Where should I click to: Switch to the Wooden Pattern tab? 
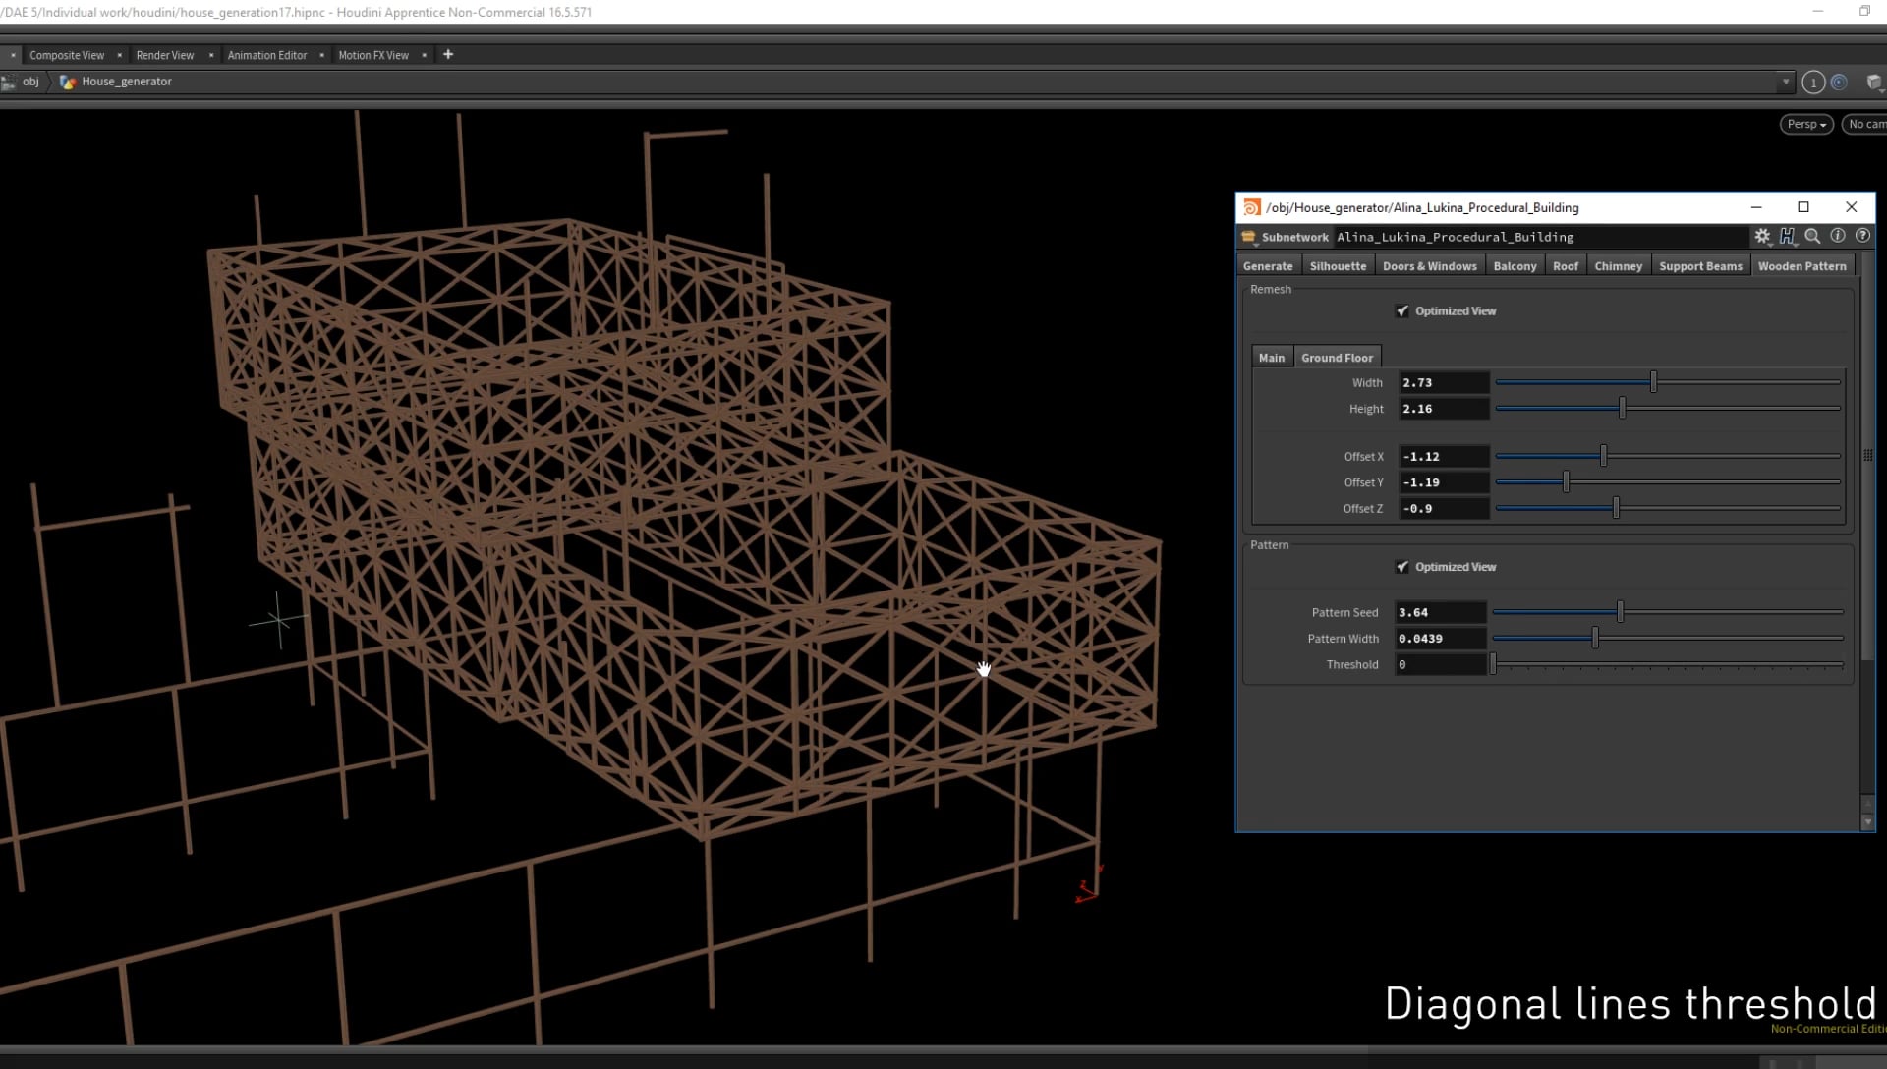pos(1802,265)
